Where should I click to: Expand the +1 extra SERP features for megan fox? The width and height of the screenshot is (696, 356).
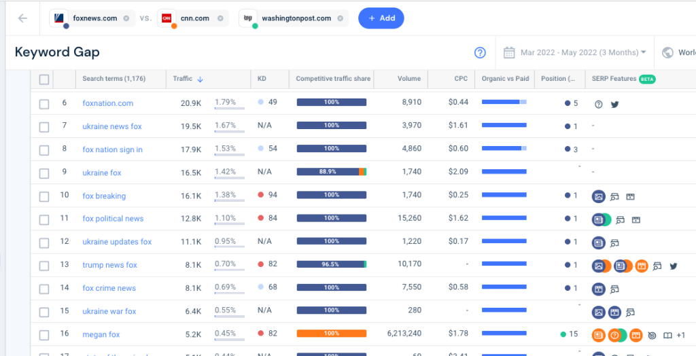click(x=681, y=335)
